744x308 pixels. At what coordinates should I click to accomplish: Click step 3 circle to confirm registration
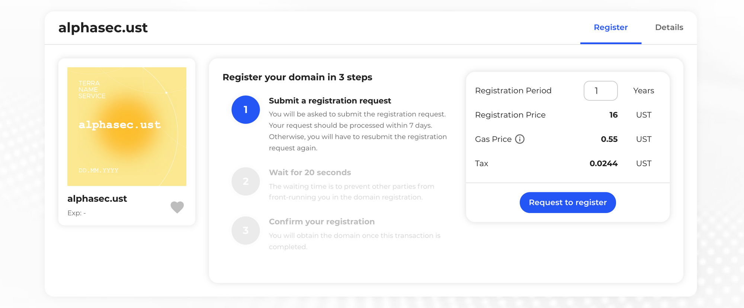click(246, 230)
